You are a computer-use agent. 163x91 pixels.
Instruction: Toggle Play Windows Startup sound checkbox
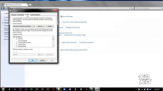[x=13, y=49]
